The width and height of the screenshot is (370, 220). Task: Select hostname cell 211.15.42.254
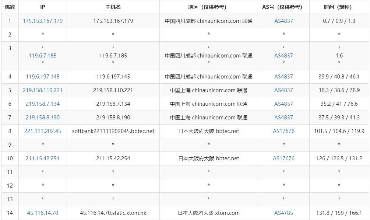[x=113, y=158]
